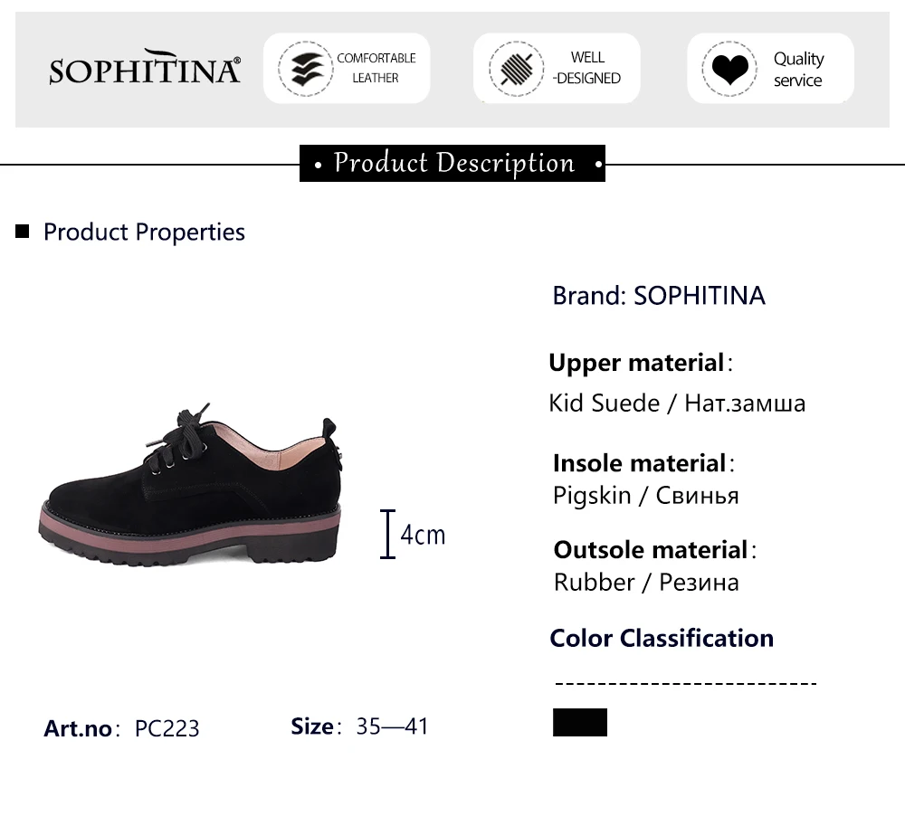905x826 pixels.
Task: Click the layered leather icon
Action: coord(305,69)
